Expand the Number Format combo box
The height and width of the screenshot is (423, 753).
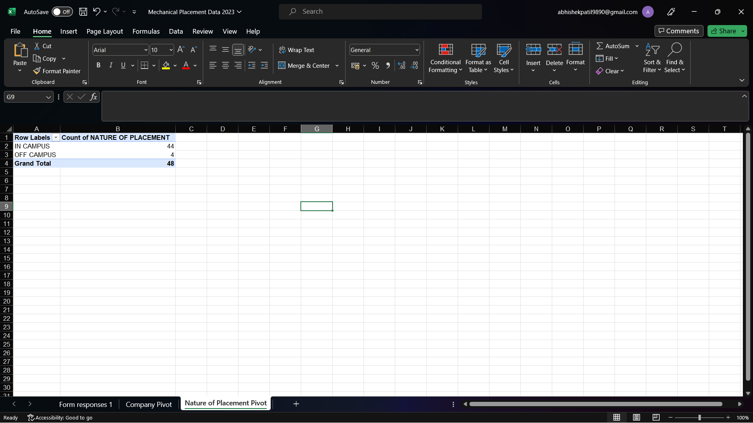417,50
